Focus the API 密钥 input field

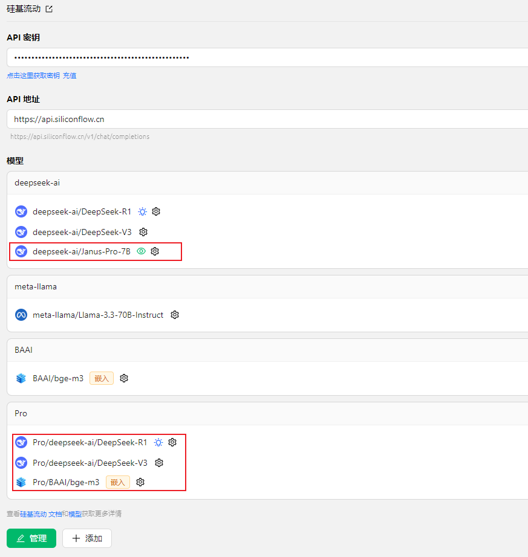click(267, 57)
